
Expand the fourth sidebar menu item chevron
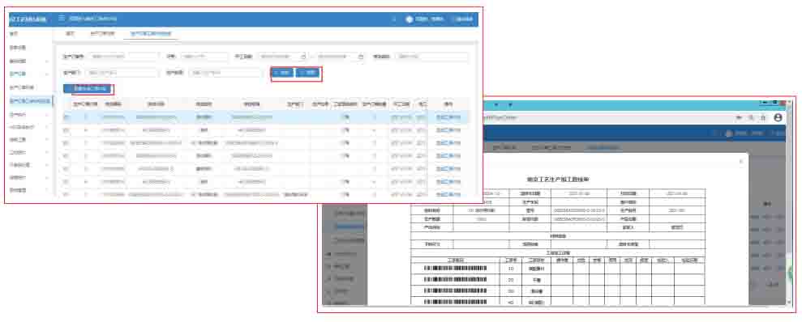pos(47,74)
